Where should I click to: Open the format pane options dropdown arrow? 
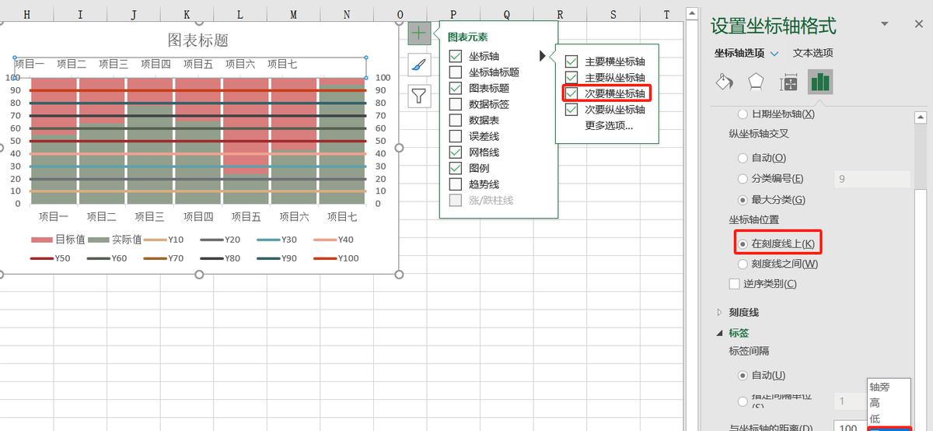(885, 24)
